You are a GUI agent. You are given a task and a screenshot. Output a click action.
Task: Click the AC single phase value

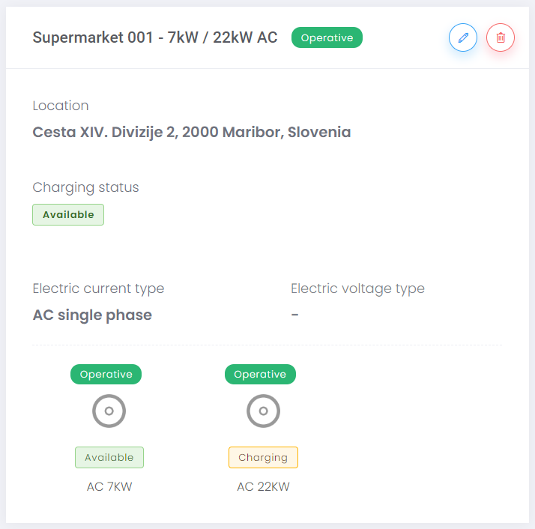92,315
